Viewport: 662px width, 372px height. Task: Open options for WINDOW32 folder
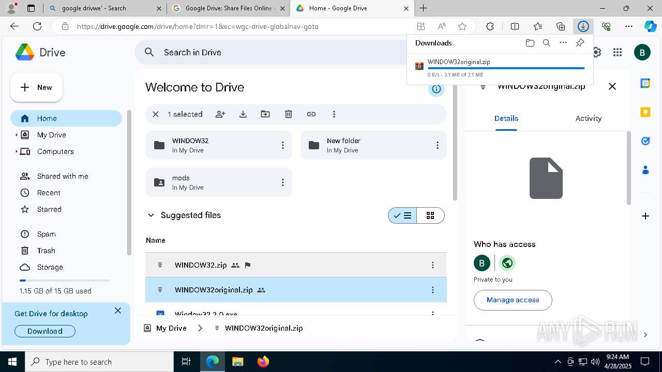[x=282, y=145]
